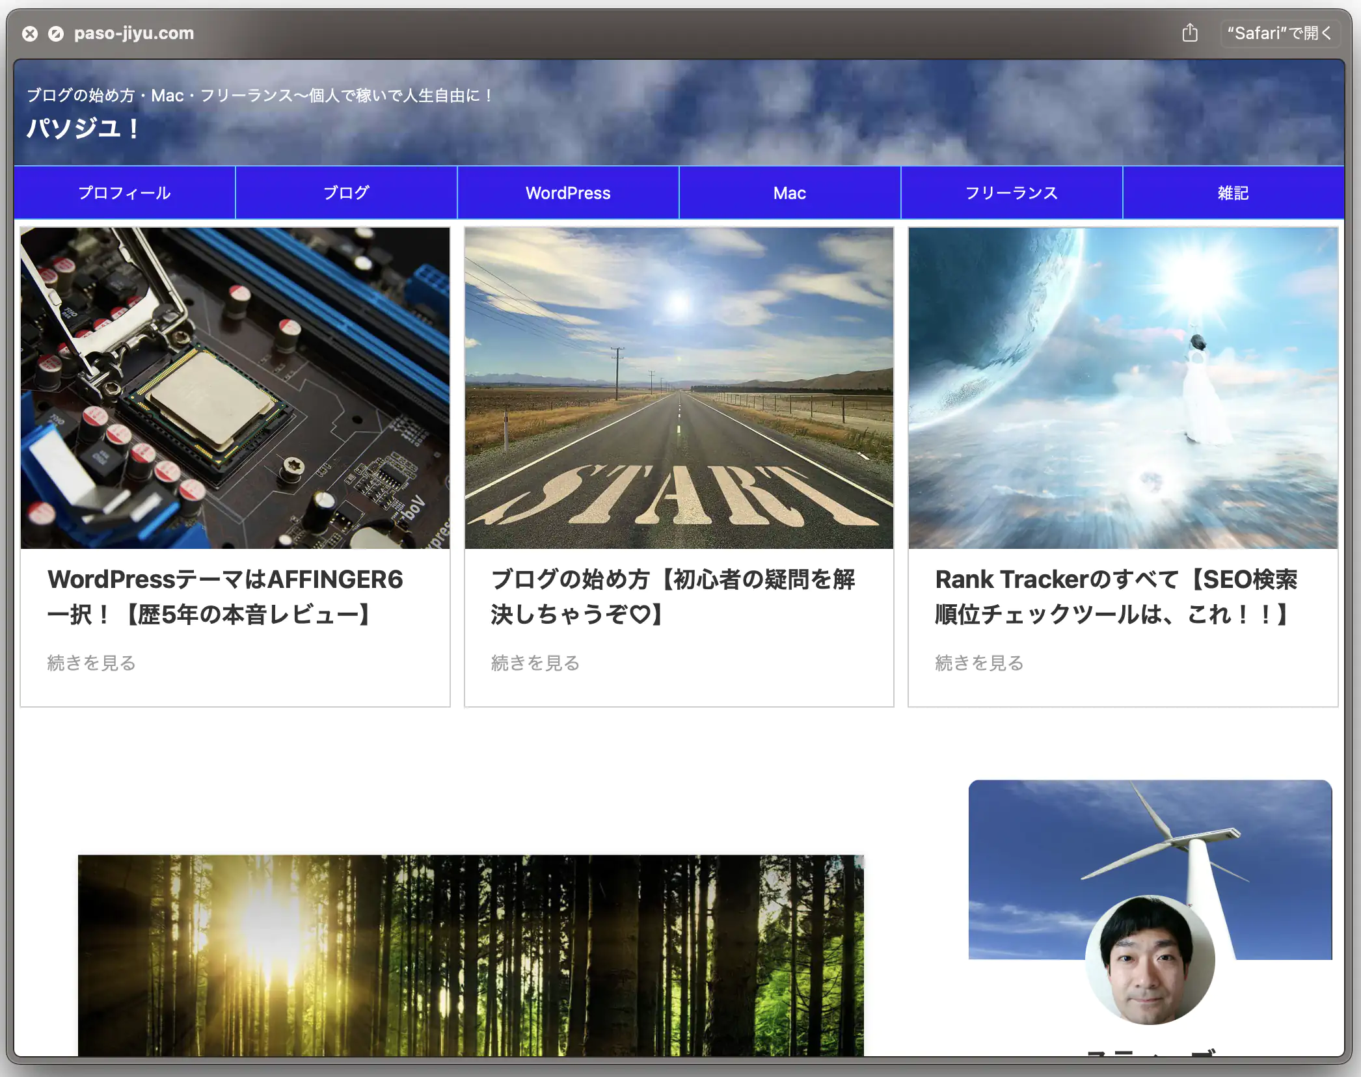Close the link preview window

(x=30, y=33)
